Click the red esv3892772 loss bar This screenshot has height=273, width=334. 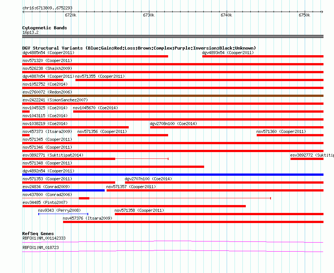point(307,159)
